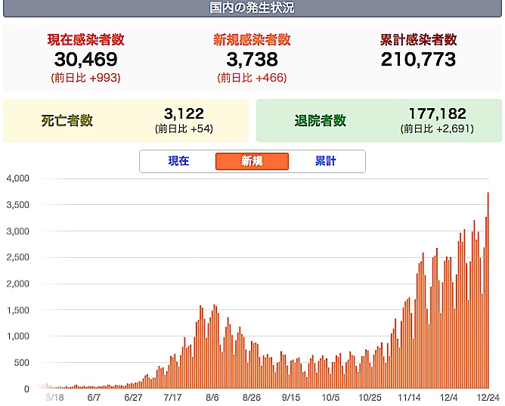Click the death count 3,122
The image size is (505, 406).
click(x=184, y=113)
